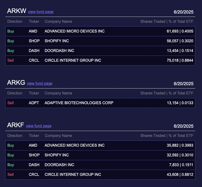The image size is (202, 187).
Task: Click the ARKW fund heading
Action: (17, 11)
